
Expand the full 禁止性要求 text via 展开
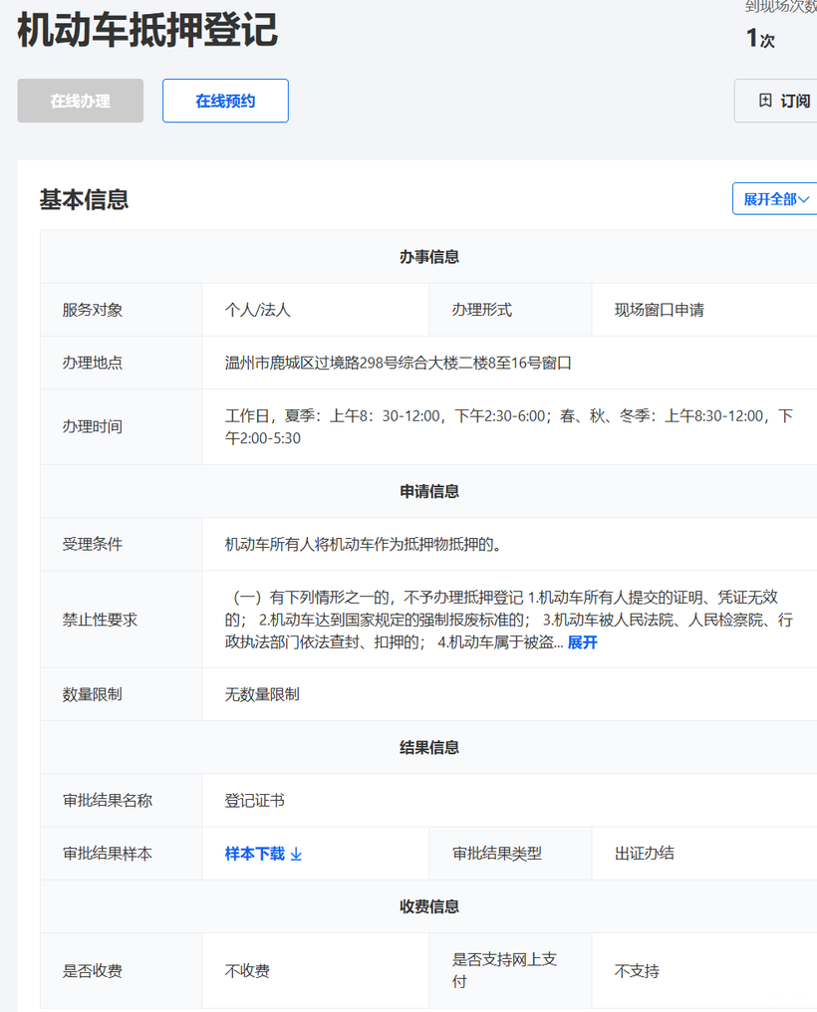(582, 642)
